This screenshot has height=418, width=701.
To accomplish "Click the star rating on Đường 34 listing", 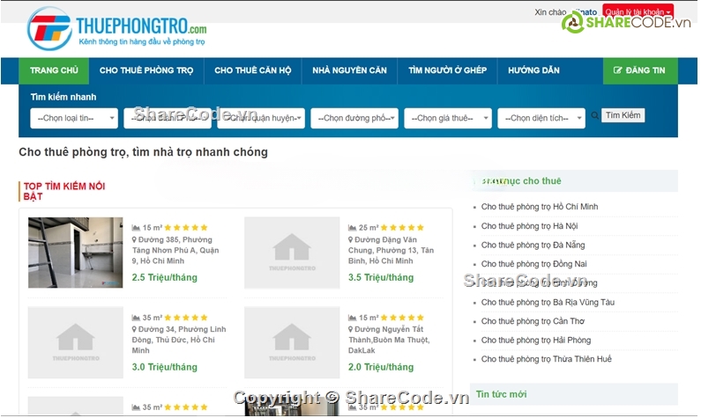I will 186,318.
